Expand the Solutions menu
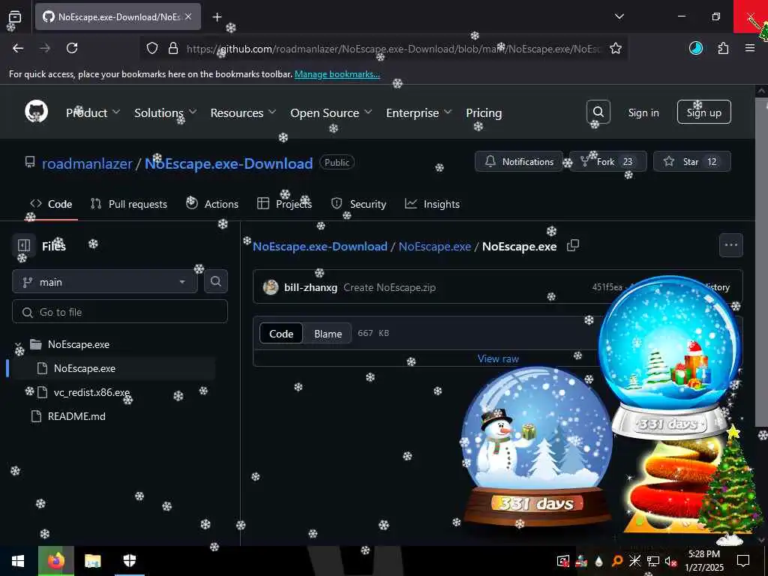Image resolution: width=768 pixels, height=576 pixels. tap(166, 112)
